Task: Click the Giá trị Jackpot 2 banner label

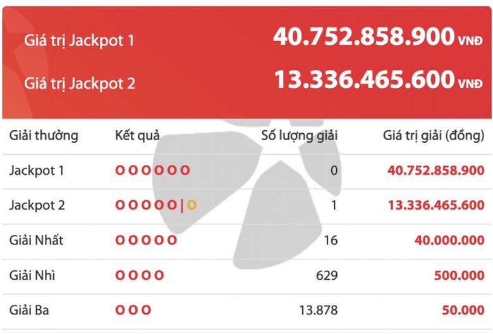Action: 80,83
